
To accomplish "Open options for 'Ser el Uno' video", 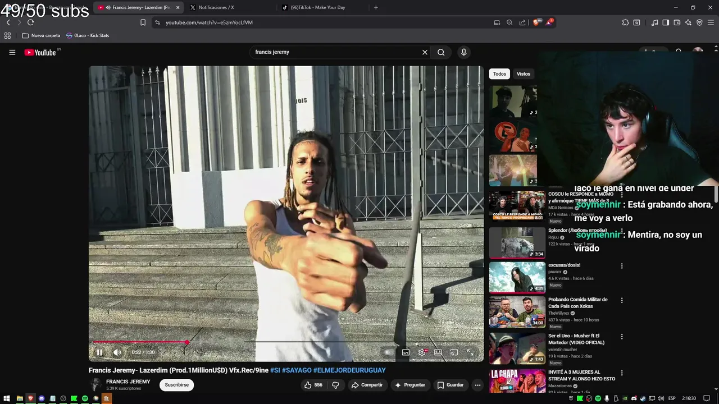I will (x=621, y=337).
